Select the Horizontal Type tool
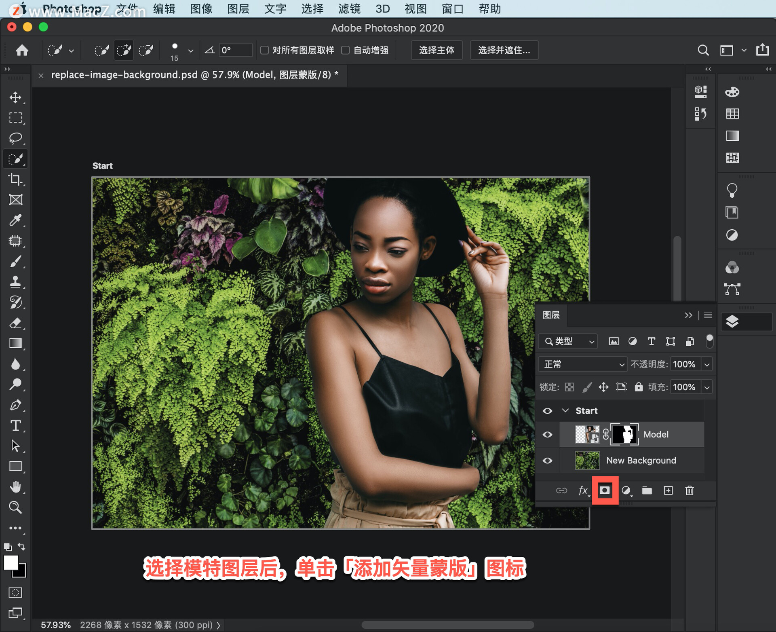This screenshot has width=776, height=632. click(15, 425)
